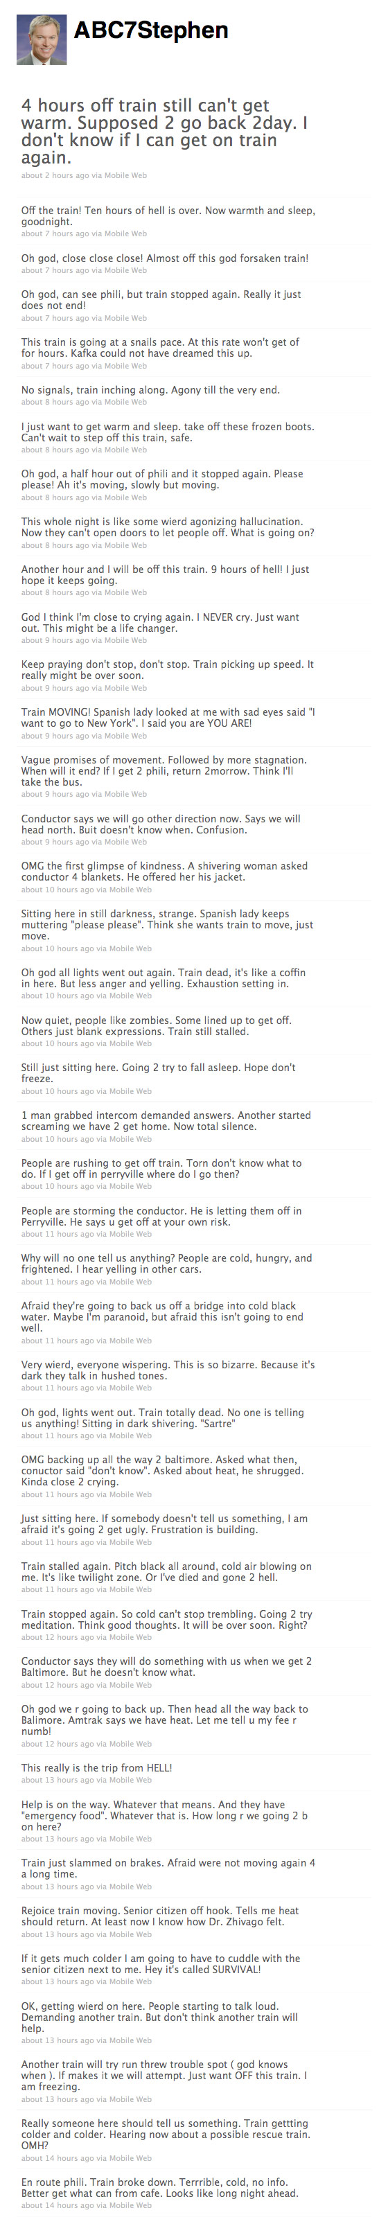
Task: Click timestamp under 'wierd agonizing hallucination' tweet
Action: tap(55, 545)
